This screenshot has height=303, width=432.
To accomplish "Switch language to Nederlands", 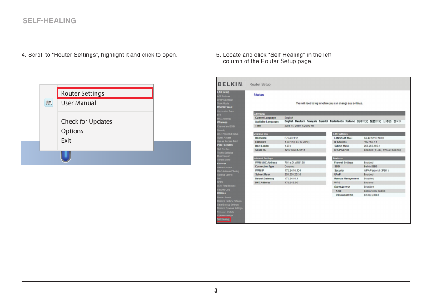I will [336, 121].
